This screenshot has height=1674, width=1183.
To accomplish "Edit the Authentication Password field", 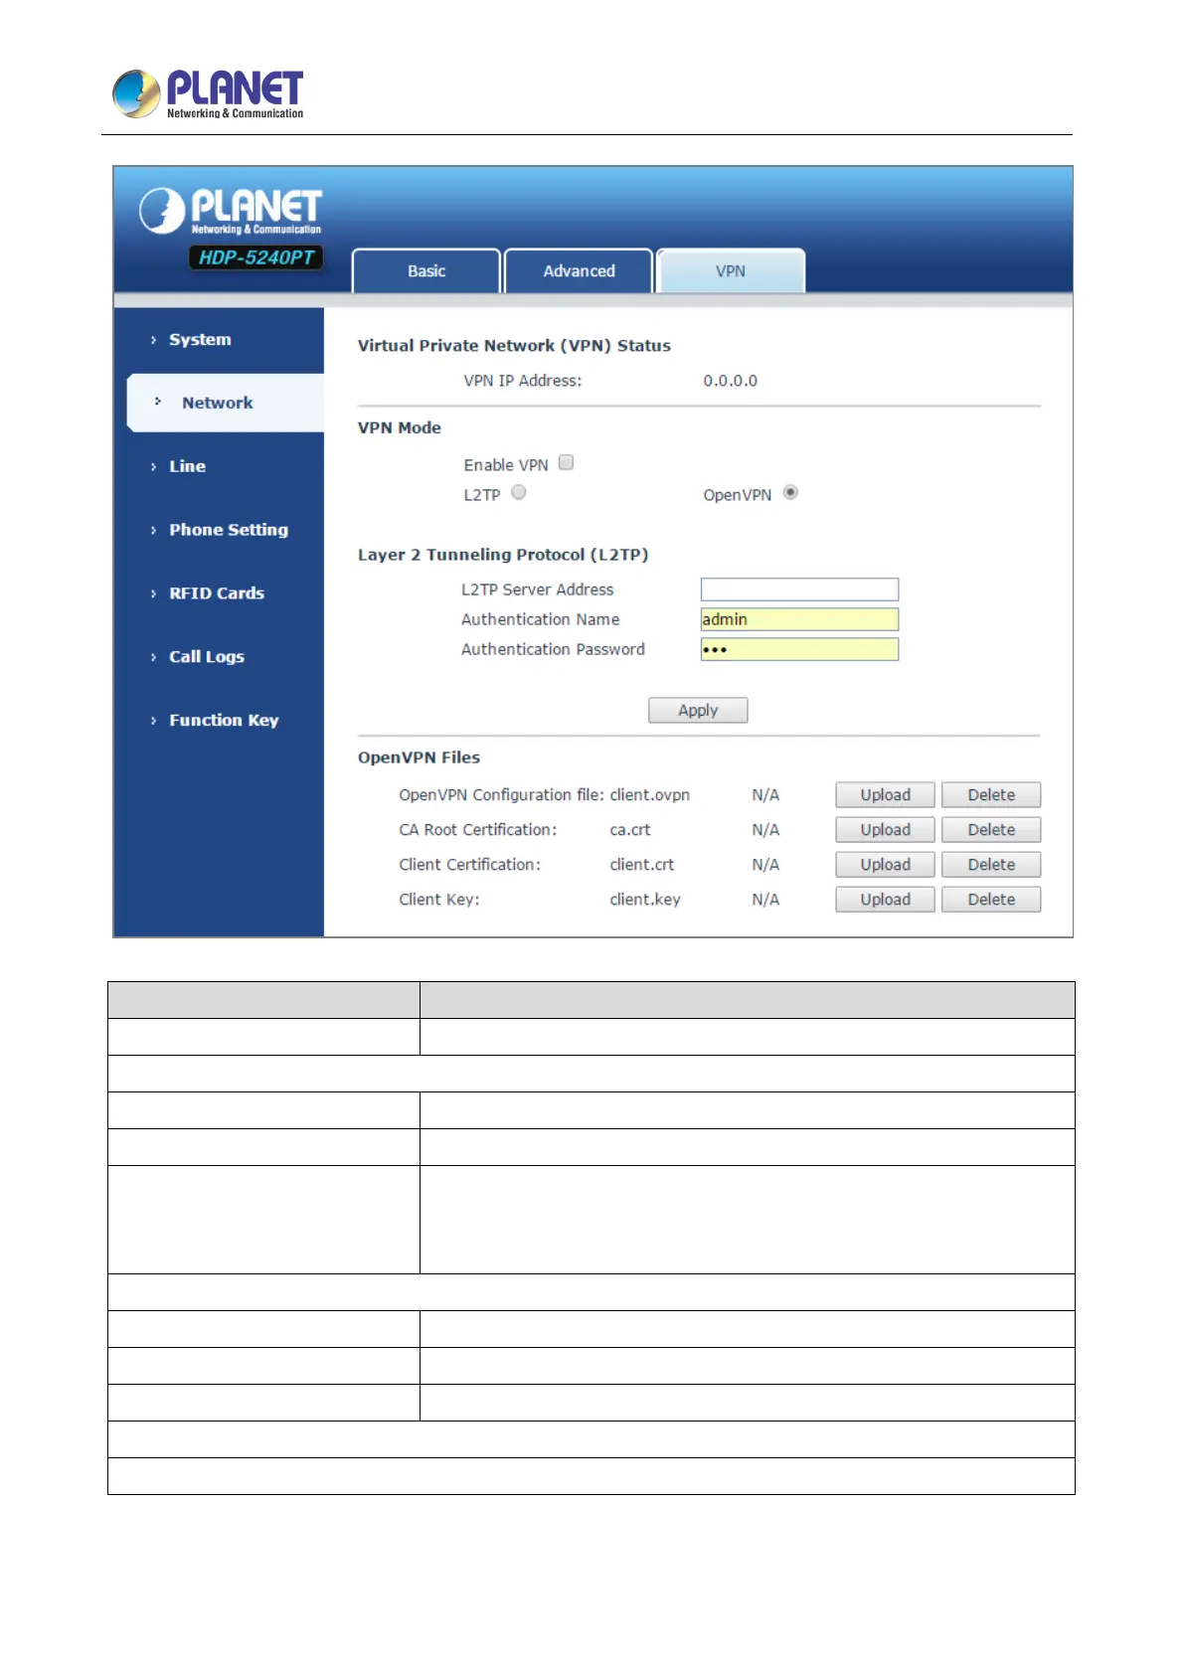I will [x=799, y=649].
